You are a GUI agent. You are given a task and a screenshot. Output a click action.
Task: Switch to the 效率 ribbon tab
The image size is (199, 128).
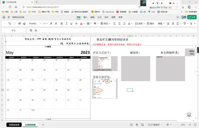(x=120, y=17)
